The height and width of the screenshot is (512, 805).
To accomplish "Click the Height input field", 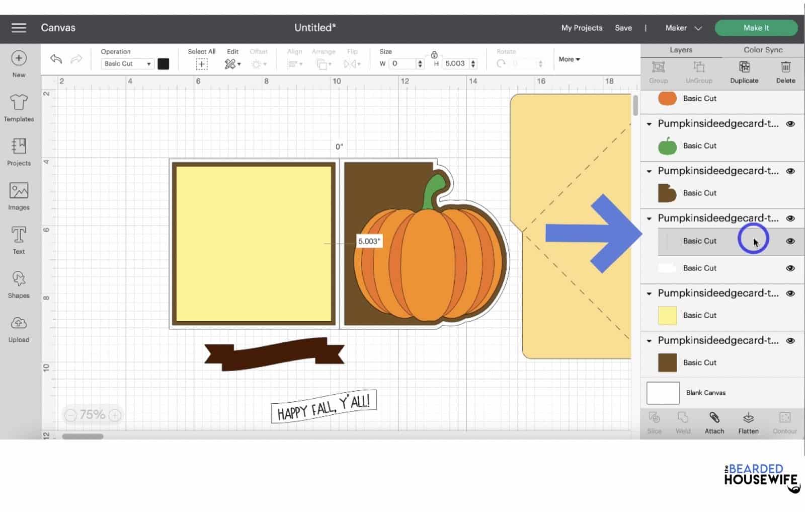I will [x=455, y=63].
